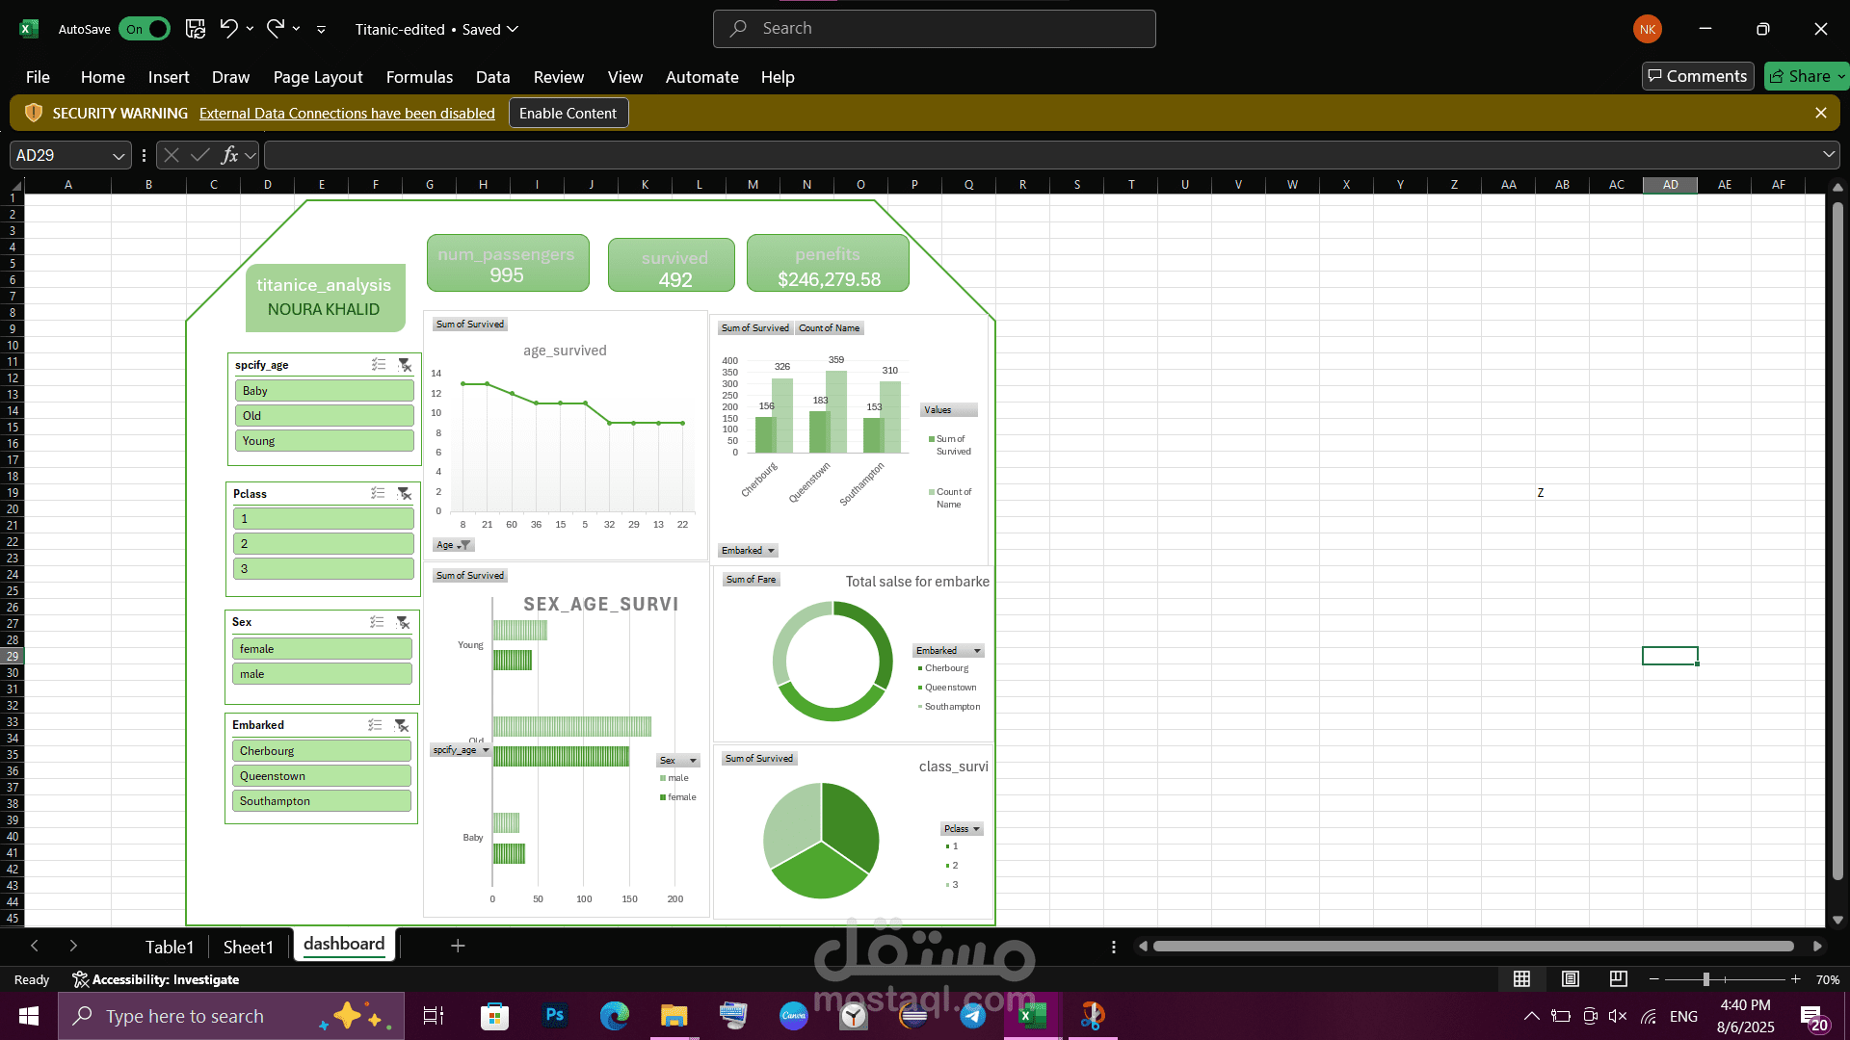Screen dimensions: 1850x1040
Task: Click the Redo icon
Action: point(274,29)
